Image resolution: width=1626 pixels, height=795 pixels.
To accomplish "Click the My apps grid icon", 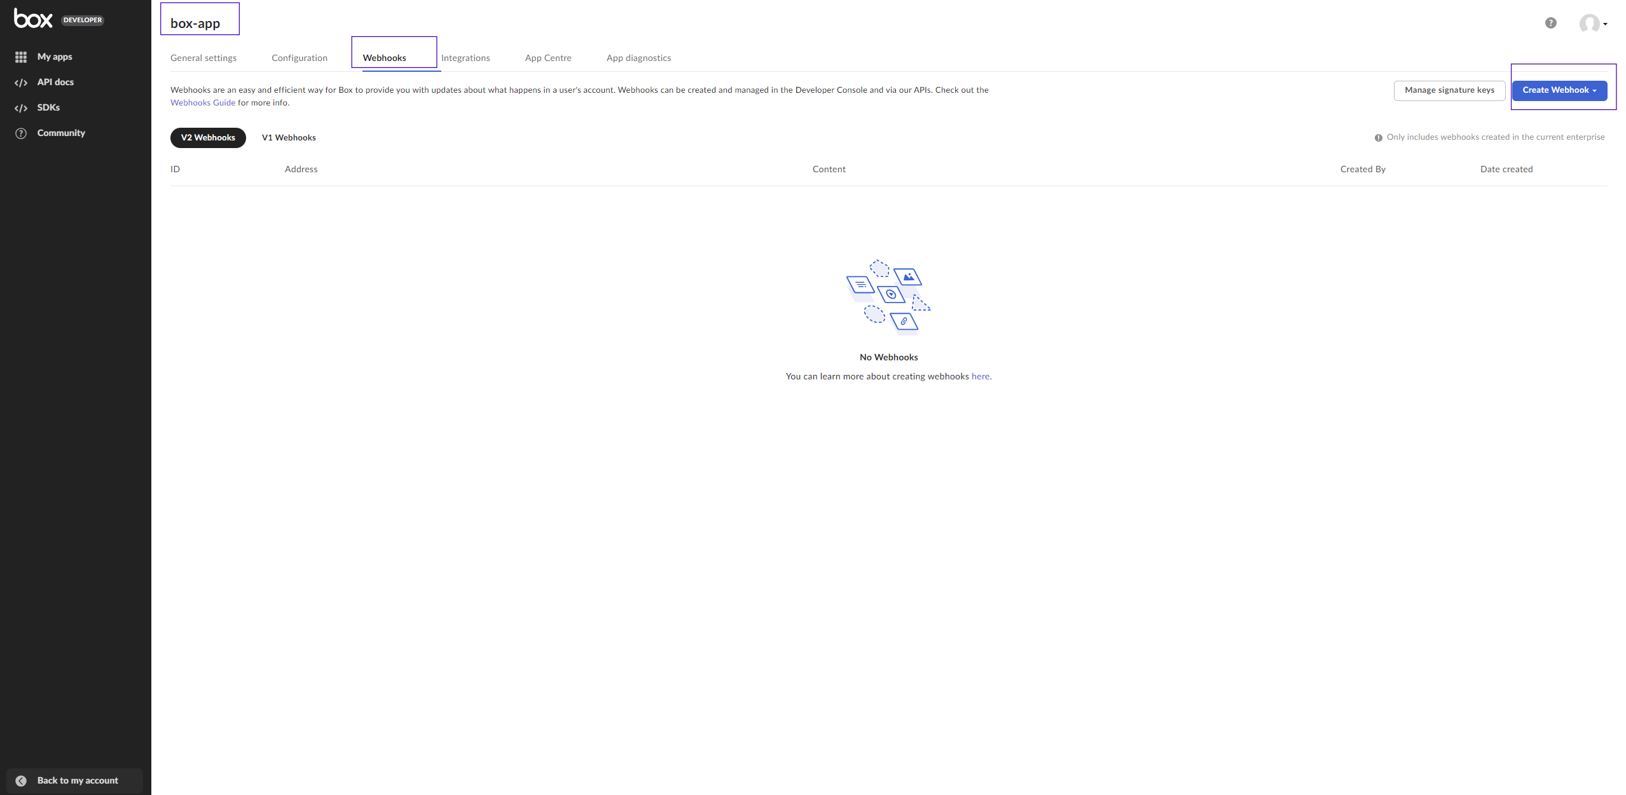I will pos(21,57).
